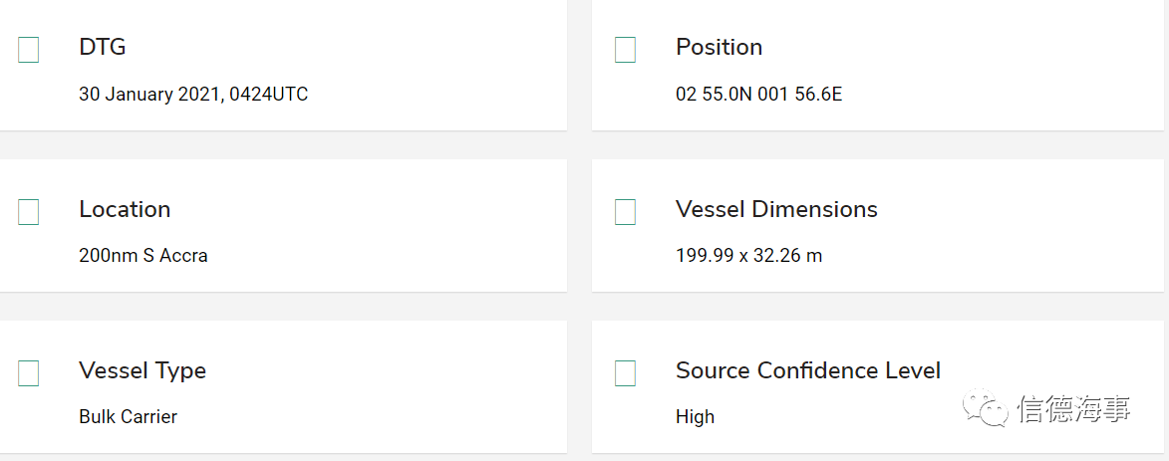Click the 200nm S Accra value

pos(144,256)
